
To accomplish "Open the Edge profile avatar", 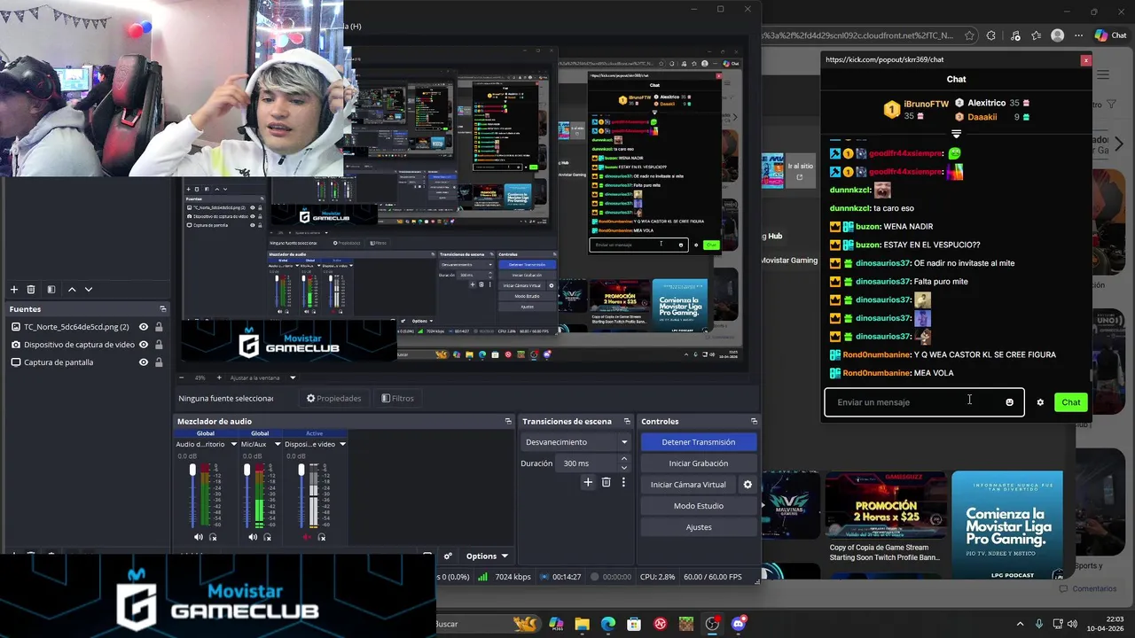I will pos(1057,35).
